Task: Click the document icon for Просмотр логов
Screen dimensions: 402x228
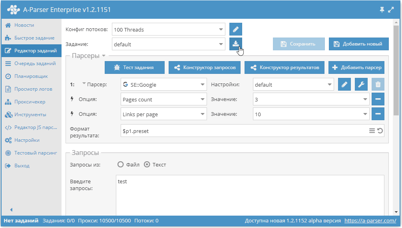Action: click(8, 89)
